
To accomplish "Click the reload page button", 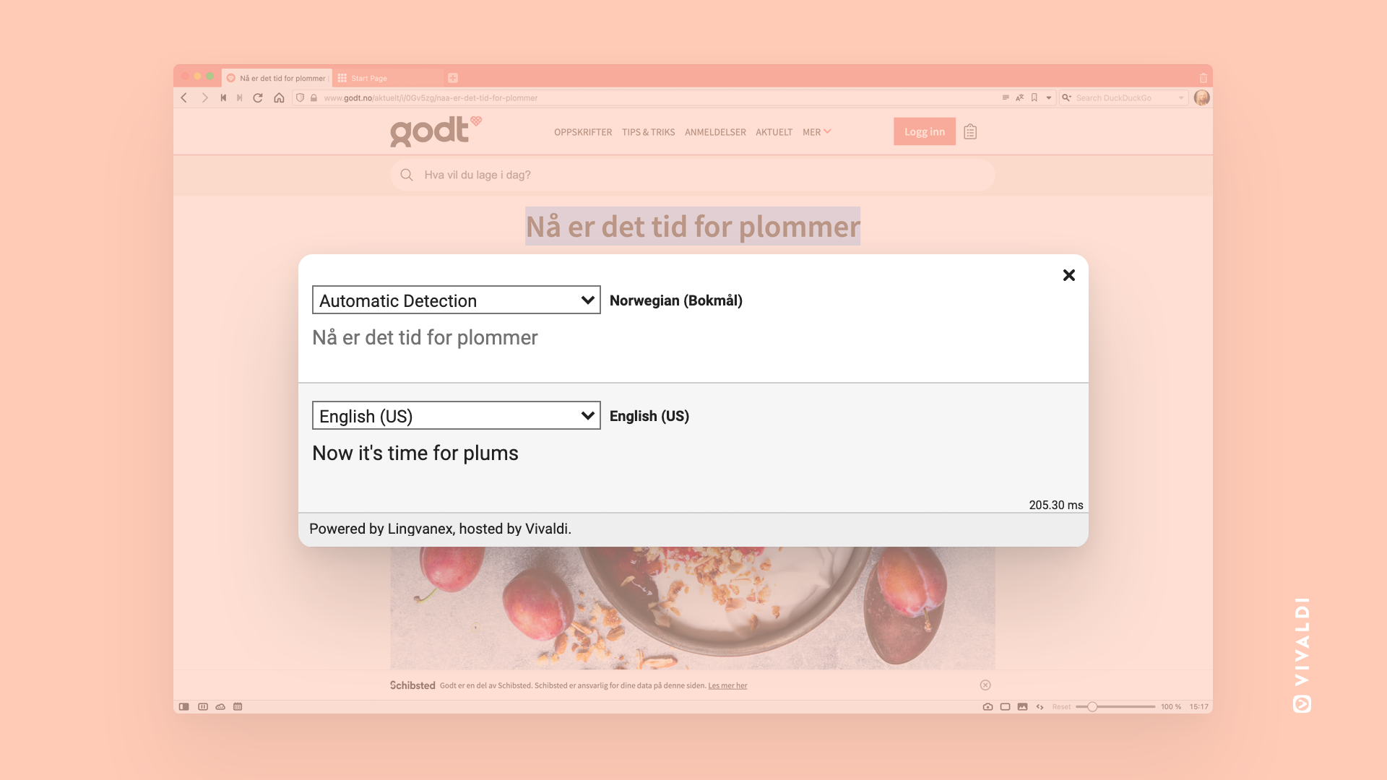I will [x=258, y=97].
